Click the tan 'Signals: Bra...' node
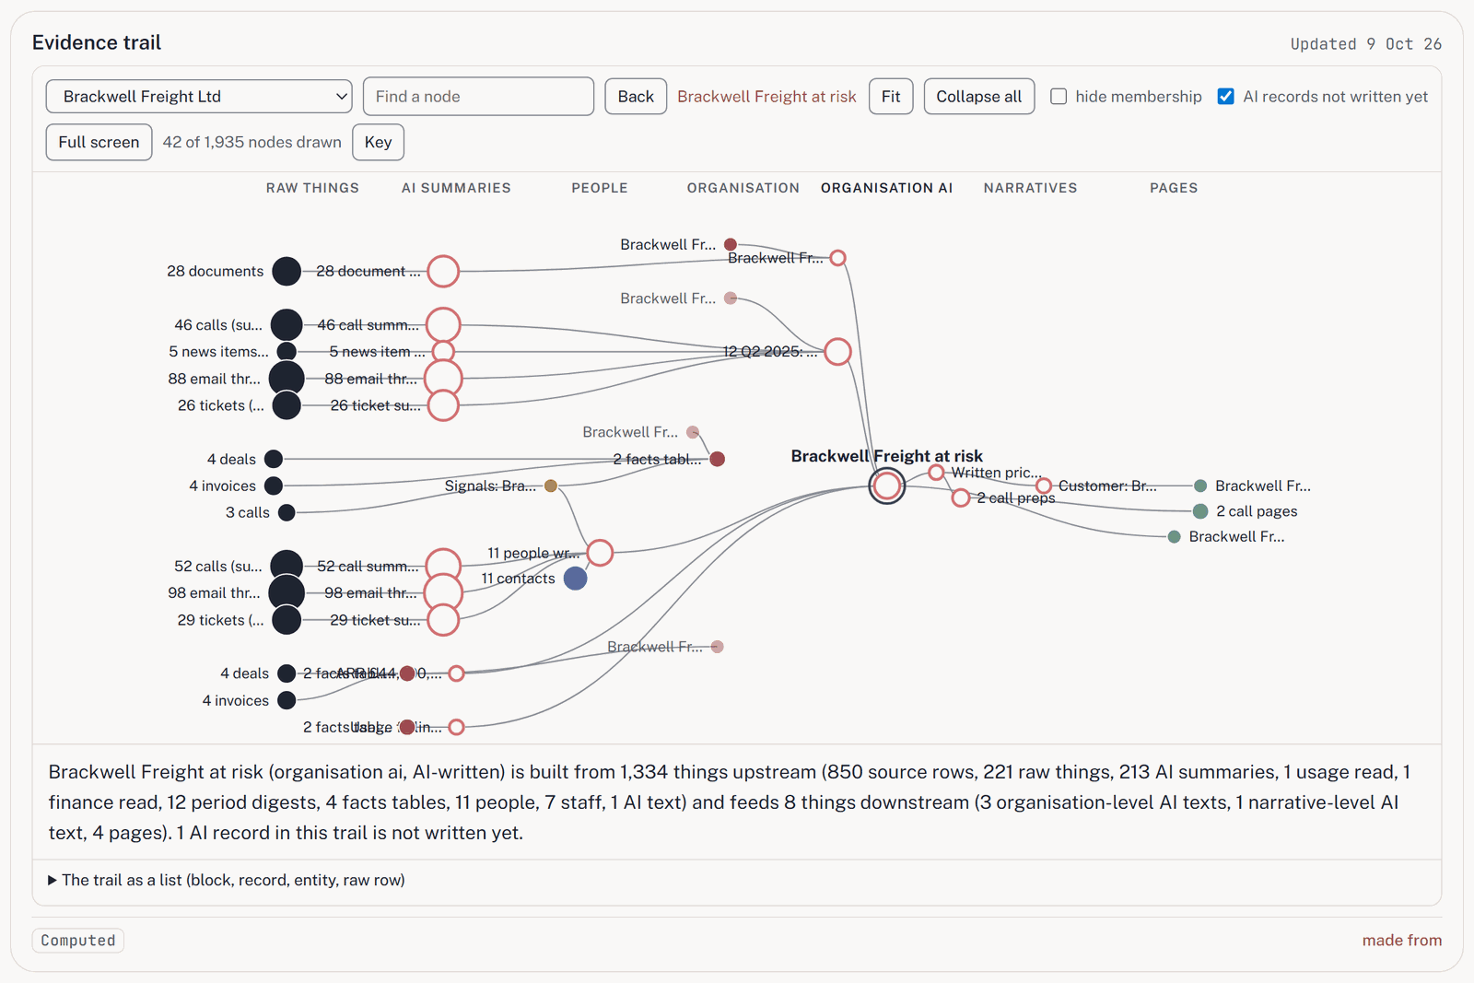The height and width of the screenshot is (983, 1474). click(x=551, y=486)
